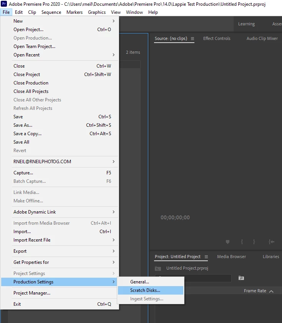Click the Premiere Pro app icon in title bar

tap(4, 4)
